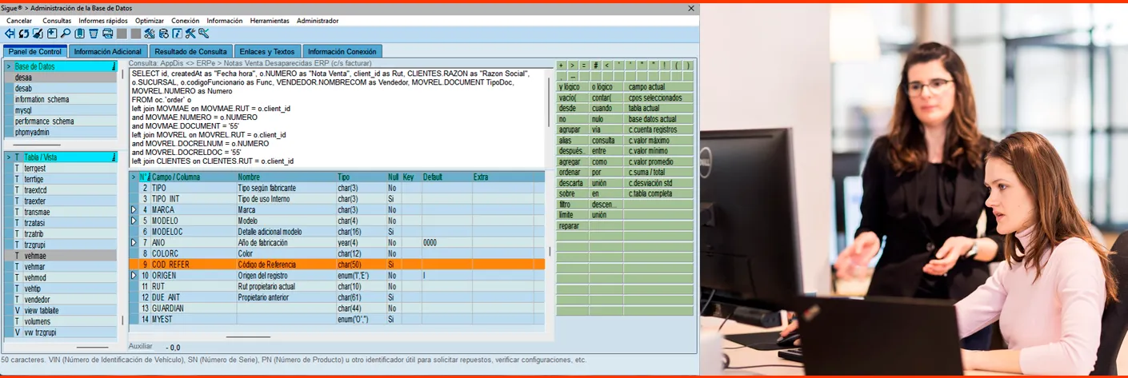Open the Herramientas menu
The width and height of the screenshot is (1128, 378).
pyautogui.click(x=270, y=21)
